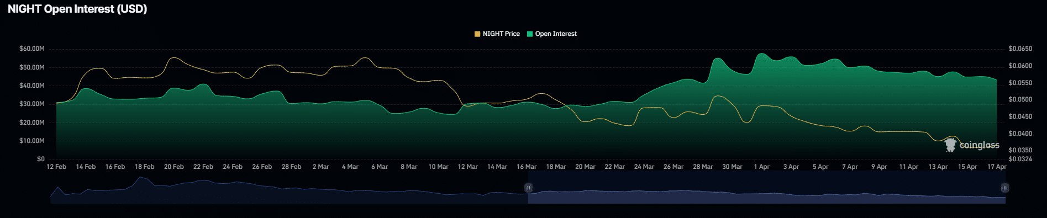This screenshot has width=1047, height=218.
Task: Toggle the NIGHT Price legend series
Action: 497,34
